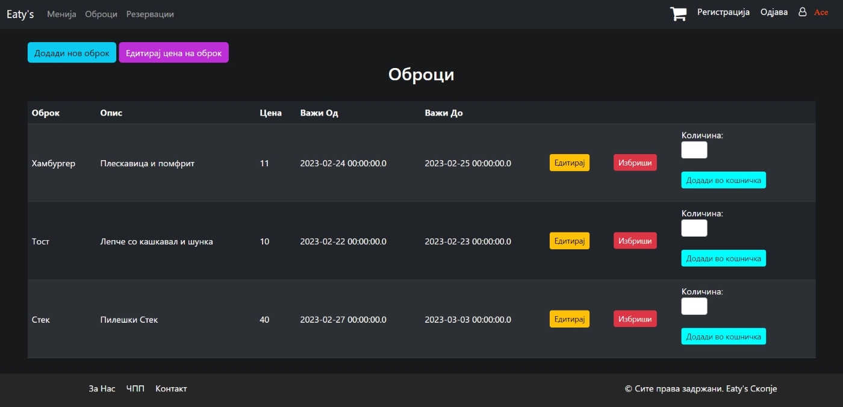Image resolution: width=843 pixels, height=407 pixels.
Task: Go to Eaty's home logo
Action: [20, 14]
